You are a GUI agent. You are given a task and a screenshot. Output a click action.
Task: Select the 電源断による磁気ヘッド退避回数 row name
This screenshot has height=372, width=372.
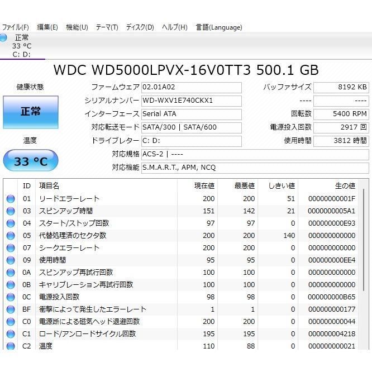coord(89,322)
